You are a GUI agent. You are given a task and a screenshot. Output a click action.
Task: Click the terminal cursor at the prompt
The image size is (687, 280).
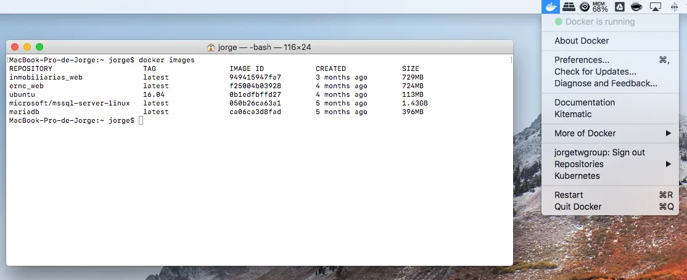(141, 120)
